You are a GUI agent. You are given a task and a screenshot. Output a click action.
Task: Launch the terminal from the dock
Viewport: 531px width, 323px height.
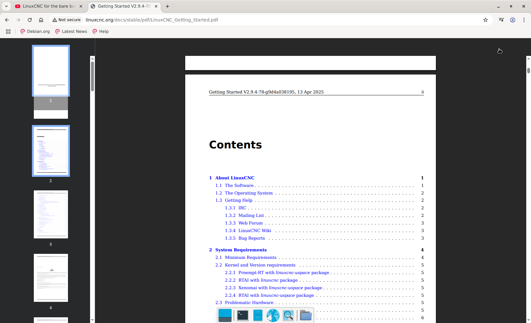pos(243,315)
